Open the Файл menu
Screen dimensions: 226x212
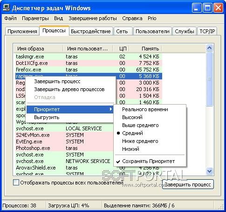pos(10,18)
